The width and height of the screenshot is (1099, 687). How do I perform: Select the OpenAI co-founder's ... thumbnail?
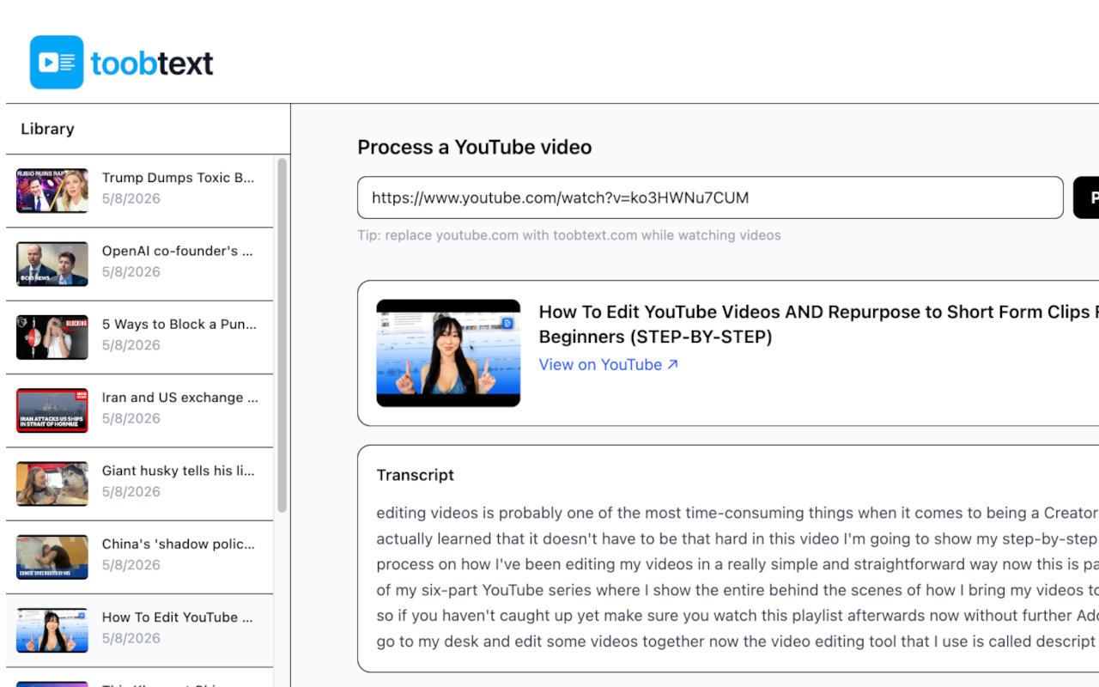(52, 264)
